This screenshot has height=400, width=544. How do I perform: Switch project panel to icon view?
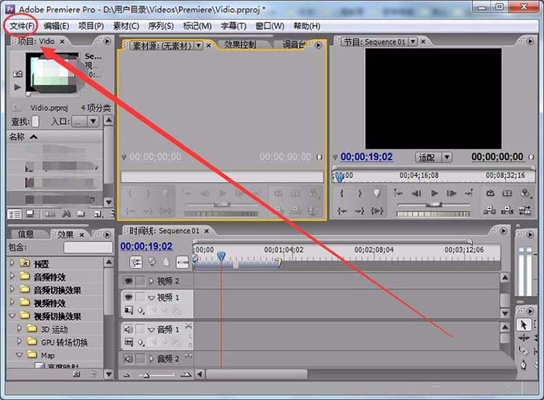(x=30, y=214)
